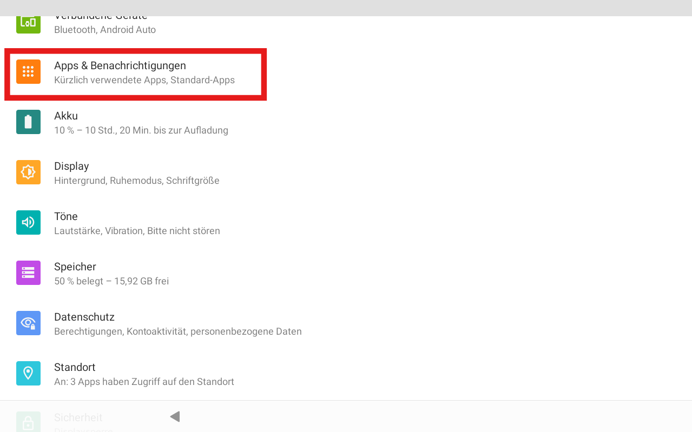The image size is (692, 432).
Task: Open the Akku settings entry
Action: (x=346, y=123)
